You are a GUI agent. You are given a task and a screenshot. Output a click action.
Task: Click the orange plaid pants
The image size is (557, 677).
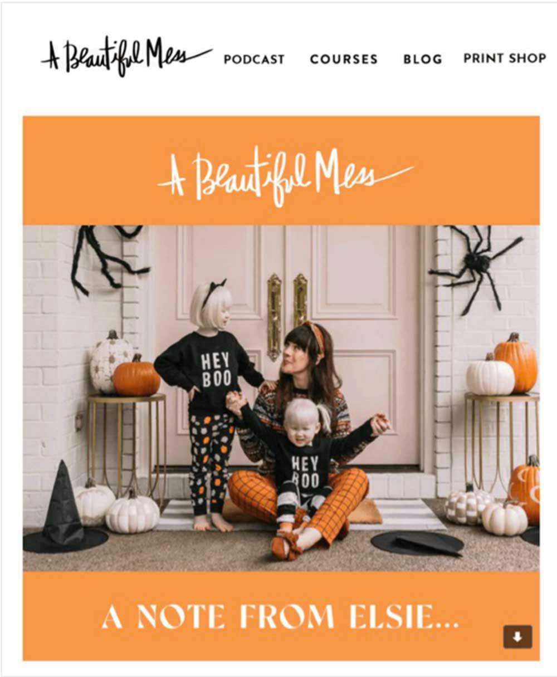(299, 500)
